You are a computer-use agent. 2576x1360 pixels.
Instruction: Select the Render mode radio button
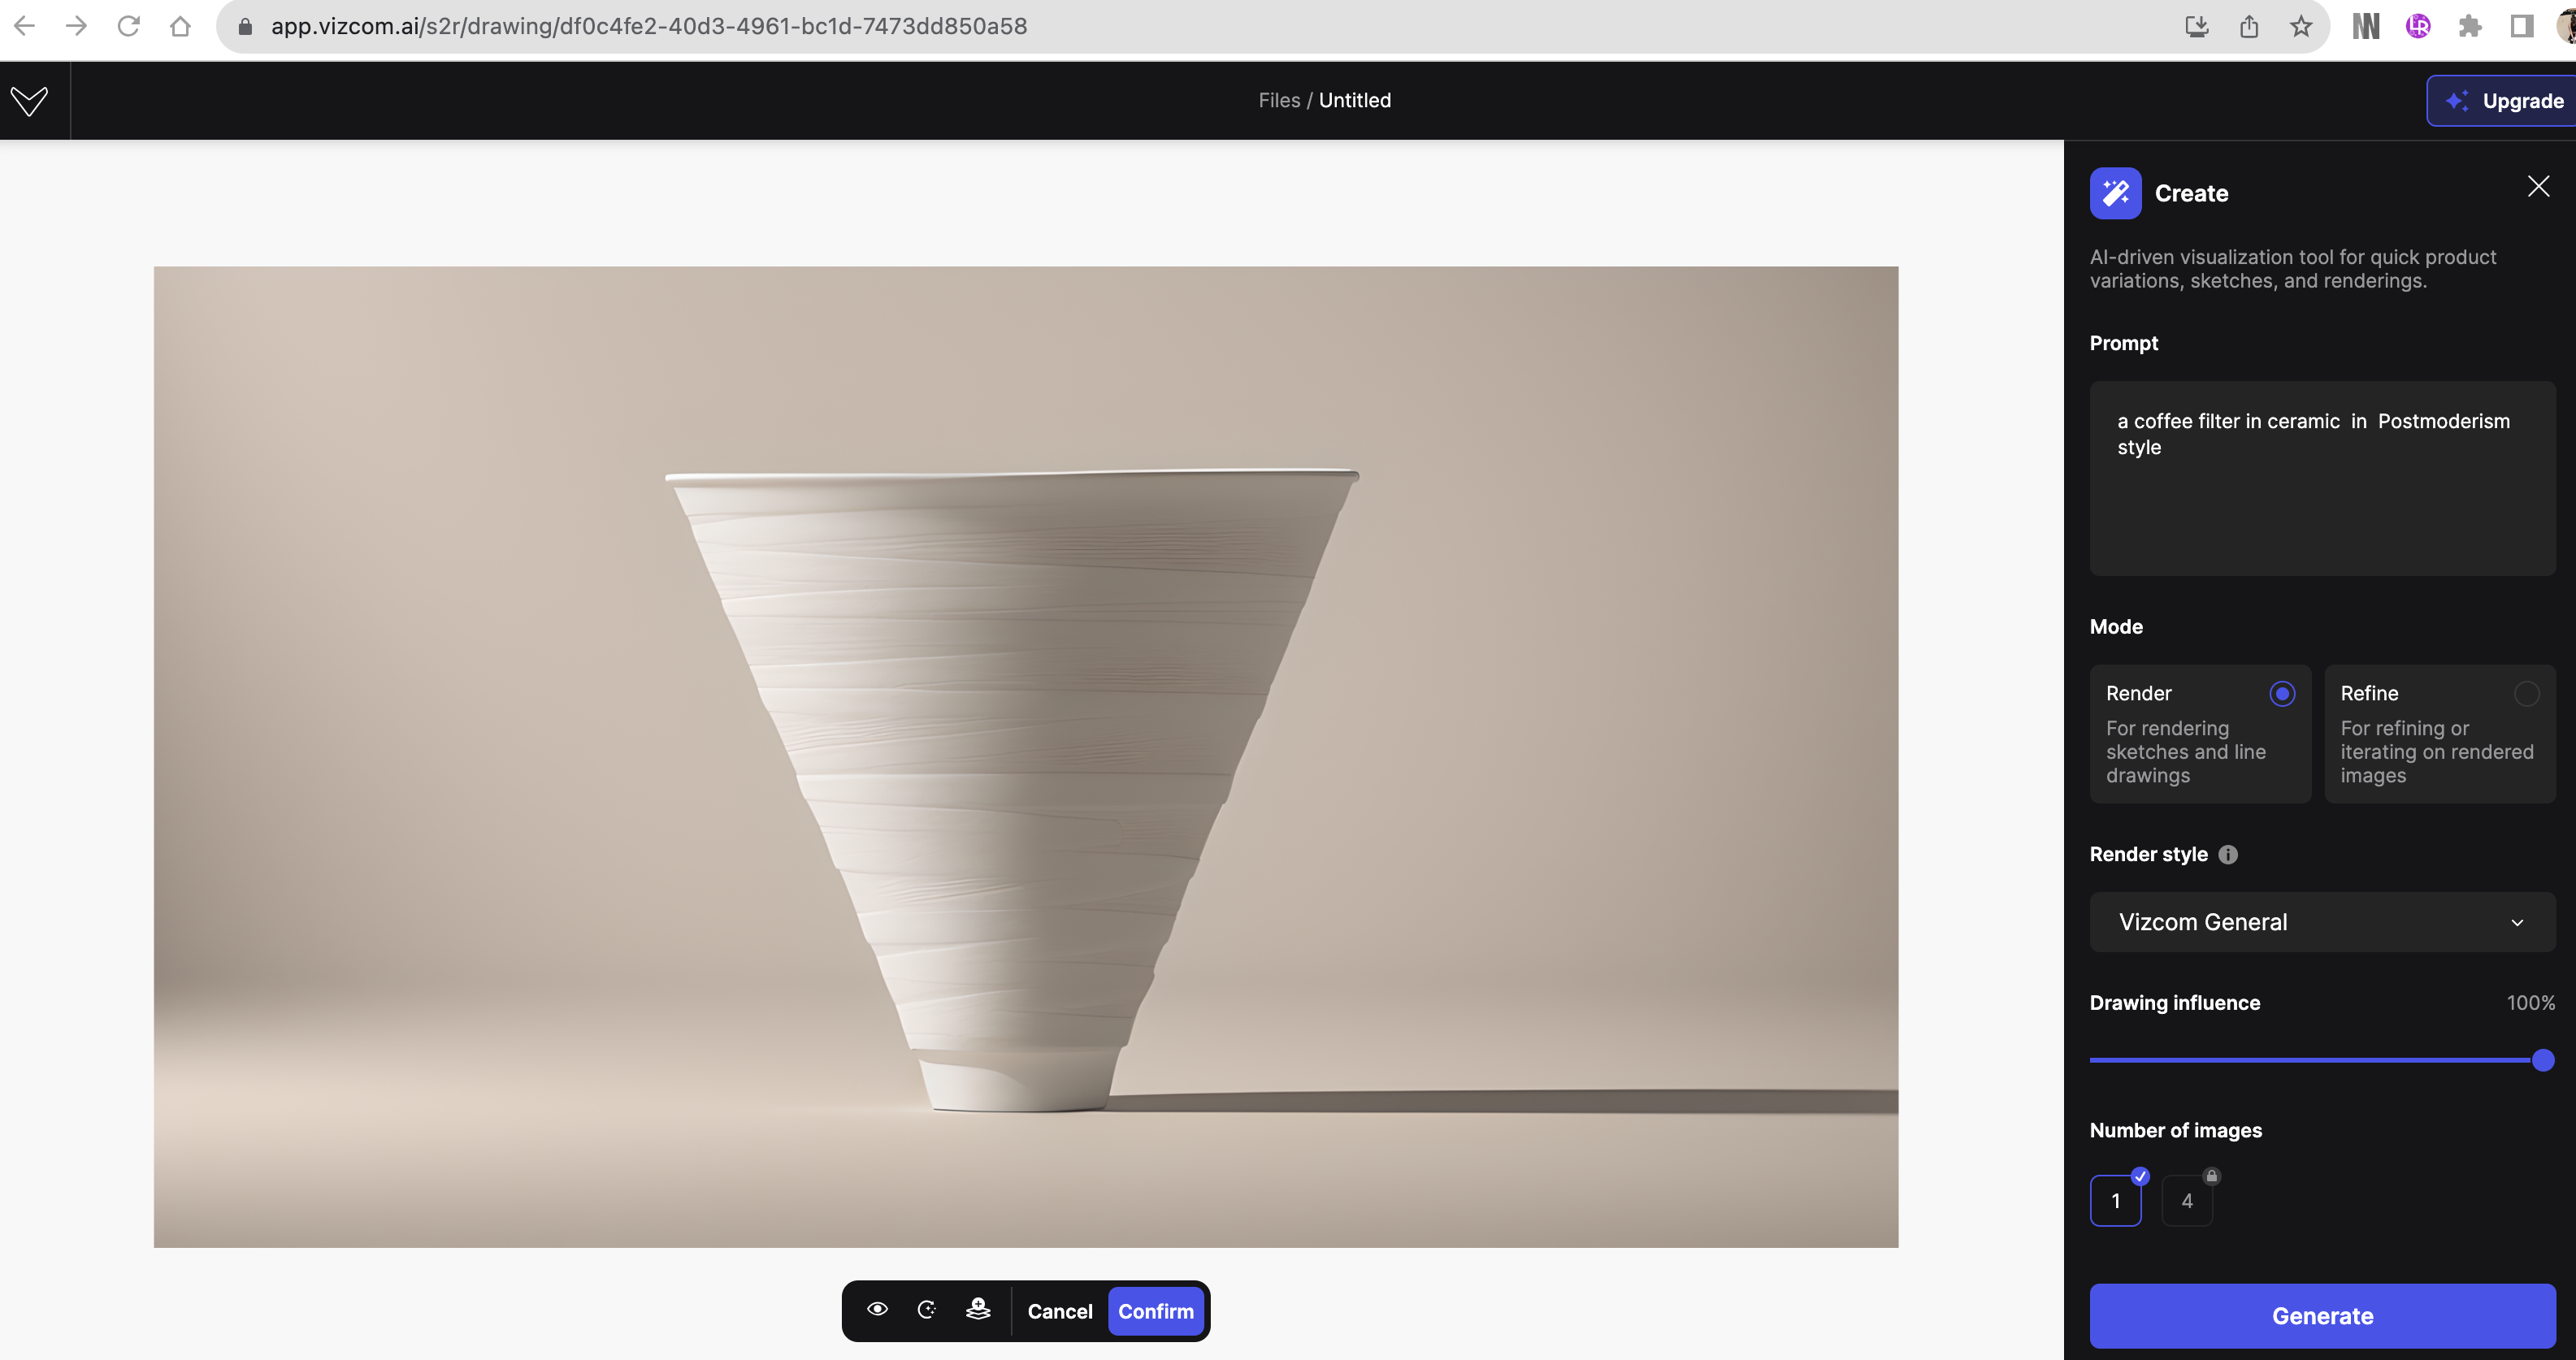pos(2282,694)
